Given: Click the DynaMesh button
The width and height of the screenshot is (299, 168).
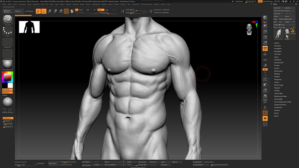Looking at the screenshot, I should click(x=41, y=164).
